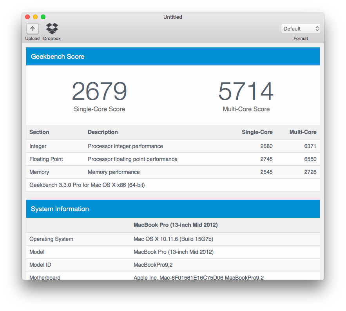Image resolution: width=346 pixels, height=311 pixels.
Task: Click the Description column header
Action: [x=103, y=132]
